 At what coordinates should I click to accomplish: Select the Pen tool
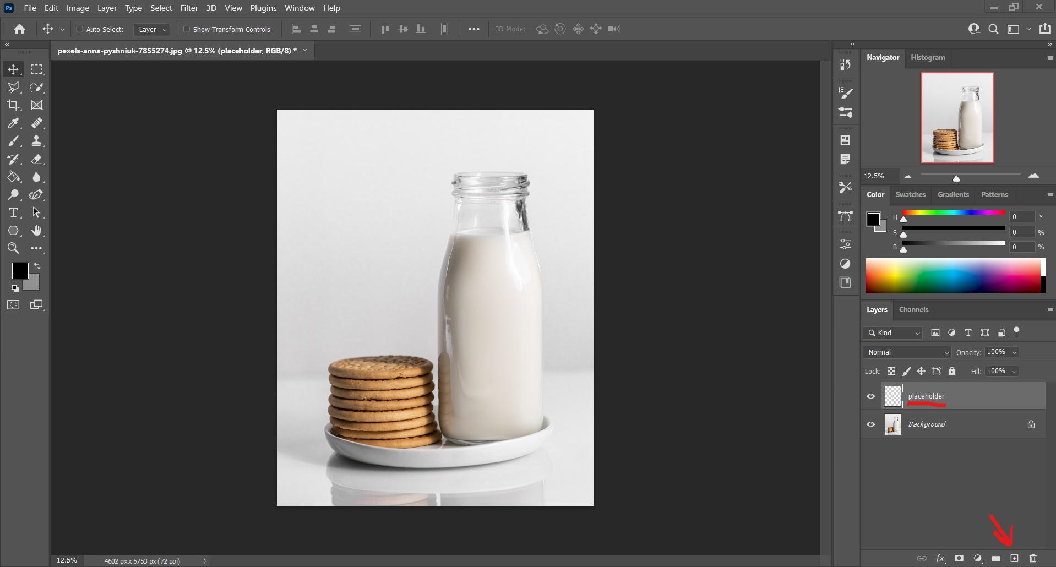click(37, 195)
